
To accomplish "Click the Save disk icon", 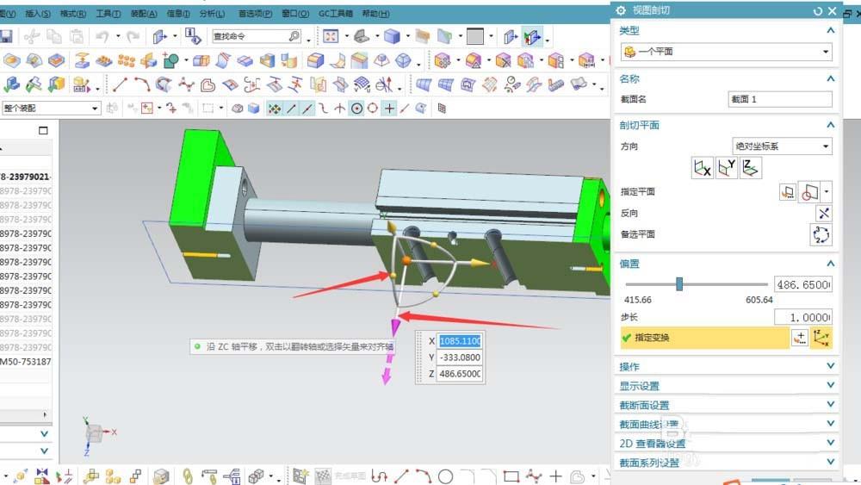I will click(x=6, y=36).
